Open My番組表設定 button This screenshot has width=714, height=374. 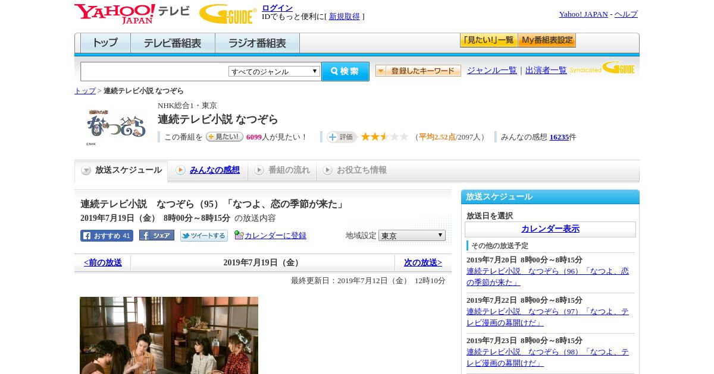(547, 40)
